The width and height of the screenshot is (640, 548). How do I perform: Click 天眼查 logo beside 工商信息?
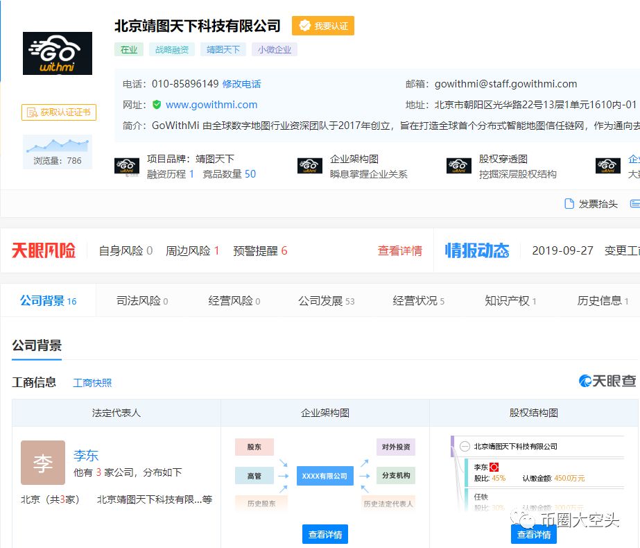(x=607, y=381)
